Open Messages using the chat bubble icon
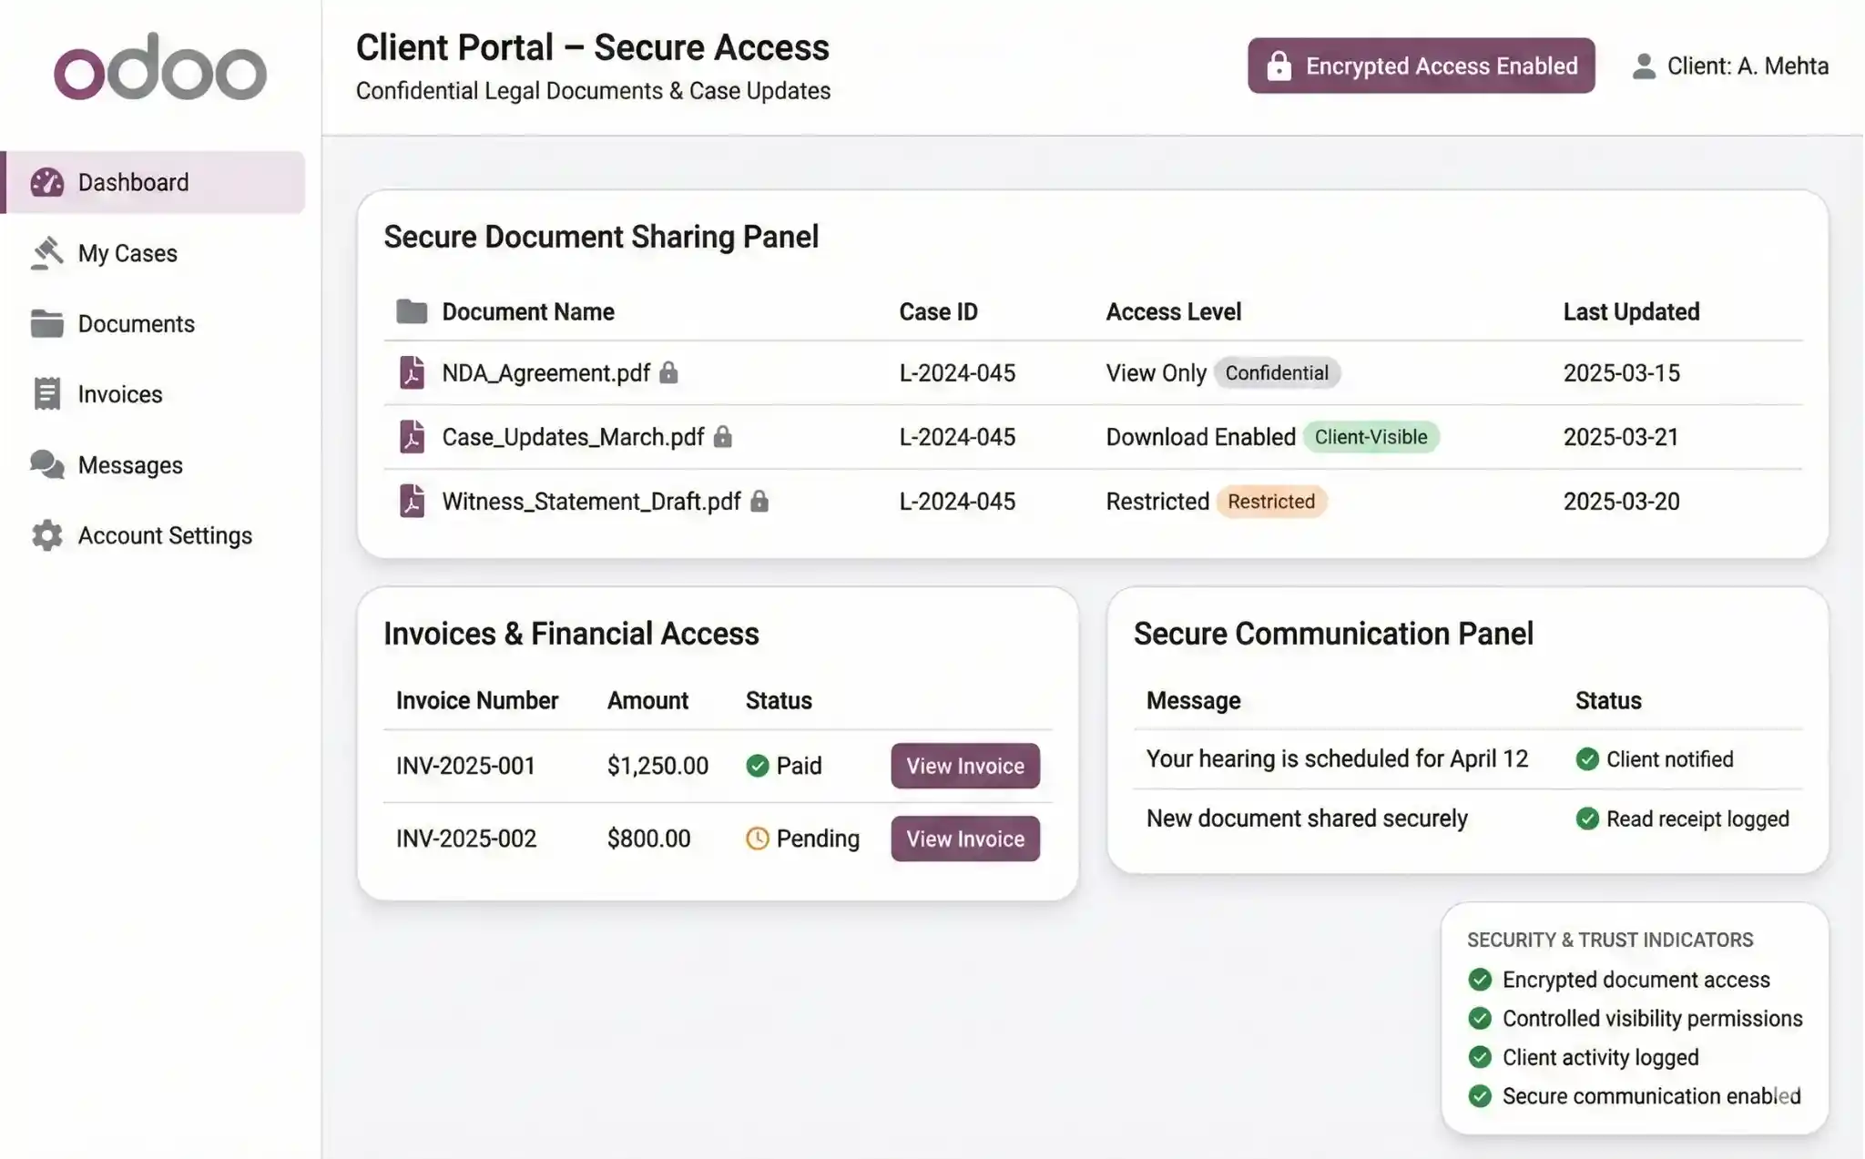Image resolution: width=1865 pixels, height=1159 pixels. (46, 464)
